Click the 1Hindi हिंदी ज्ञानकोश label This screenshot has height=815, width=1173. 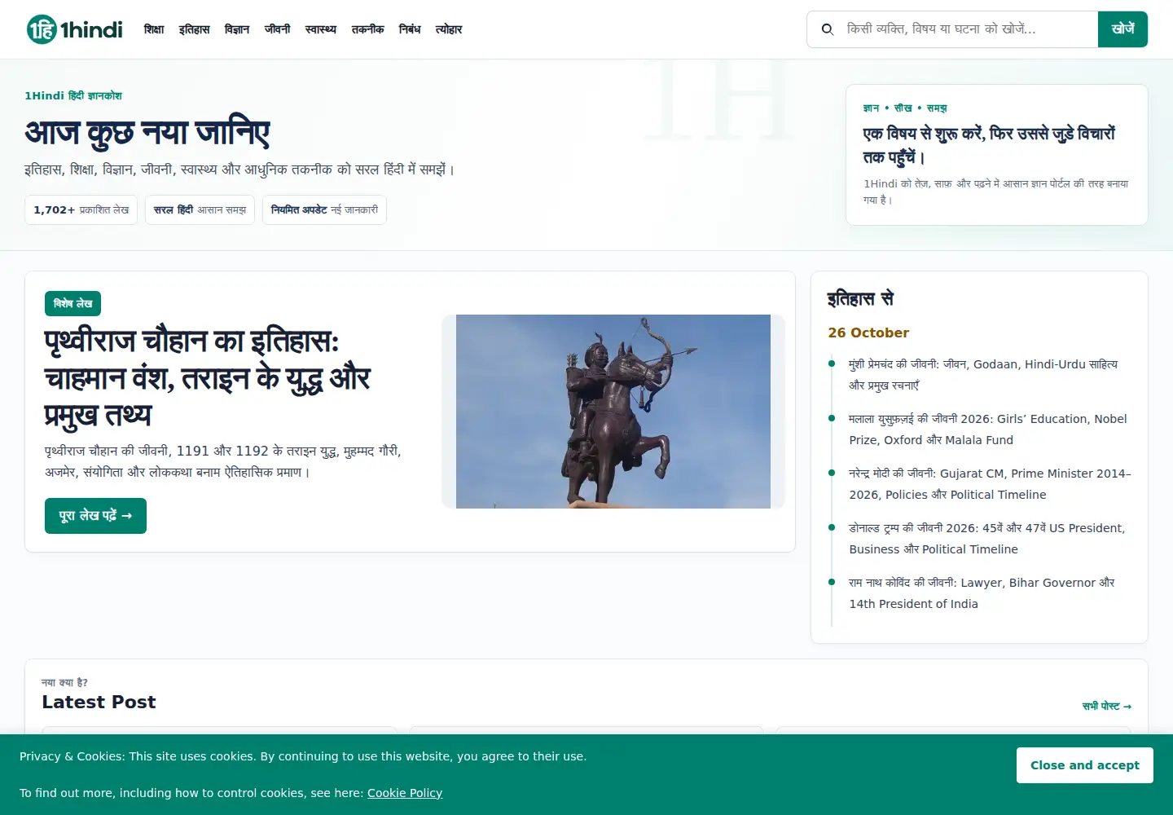click(73, 95)
